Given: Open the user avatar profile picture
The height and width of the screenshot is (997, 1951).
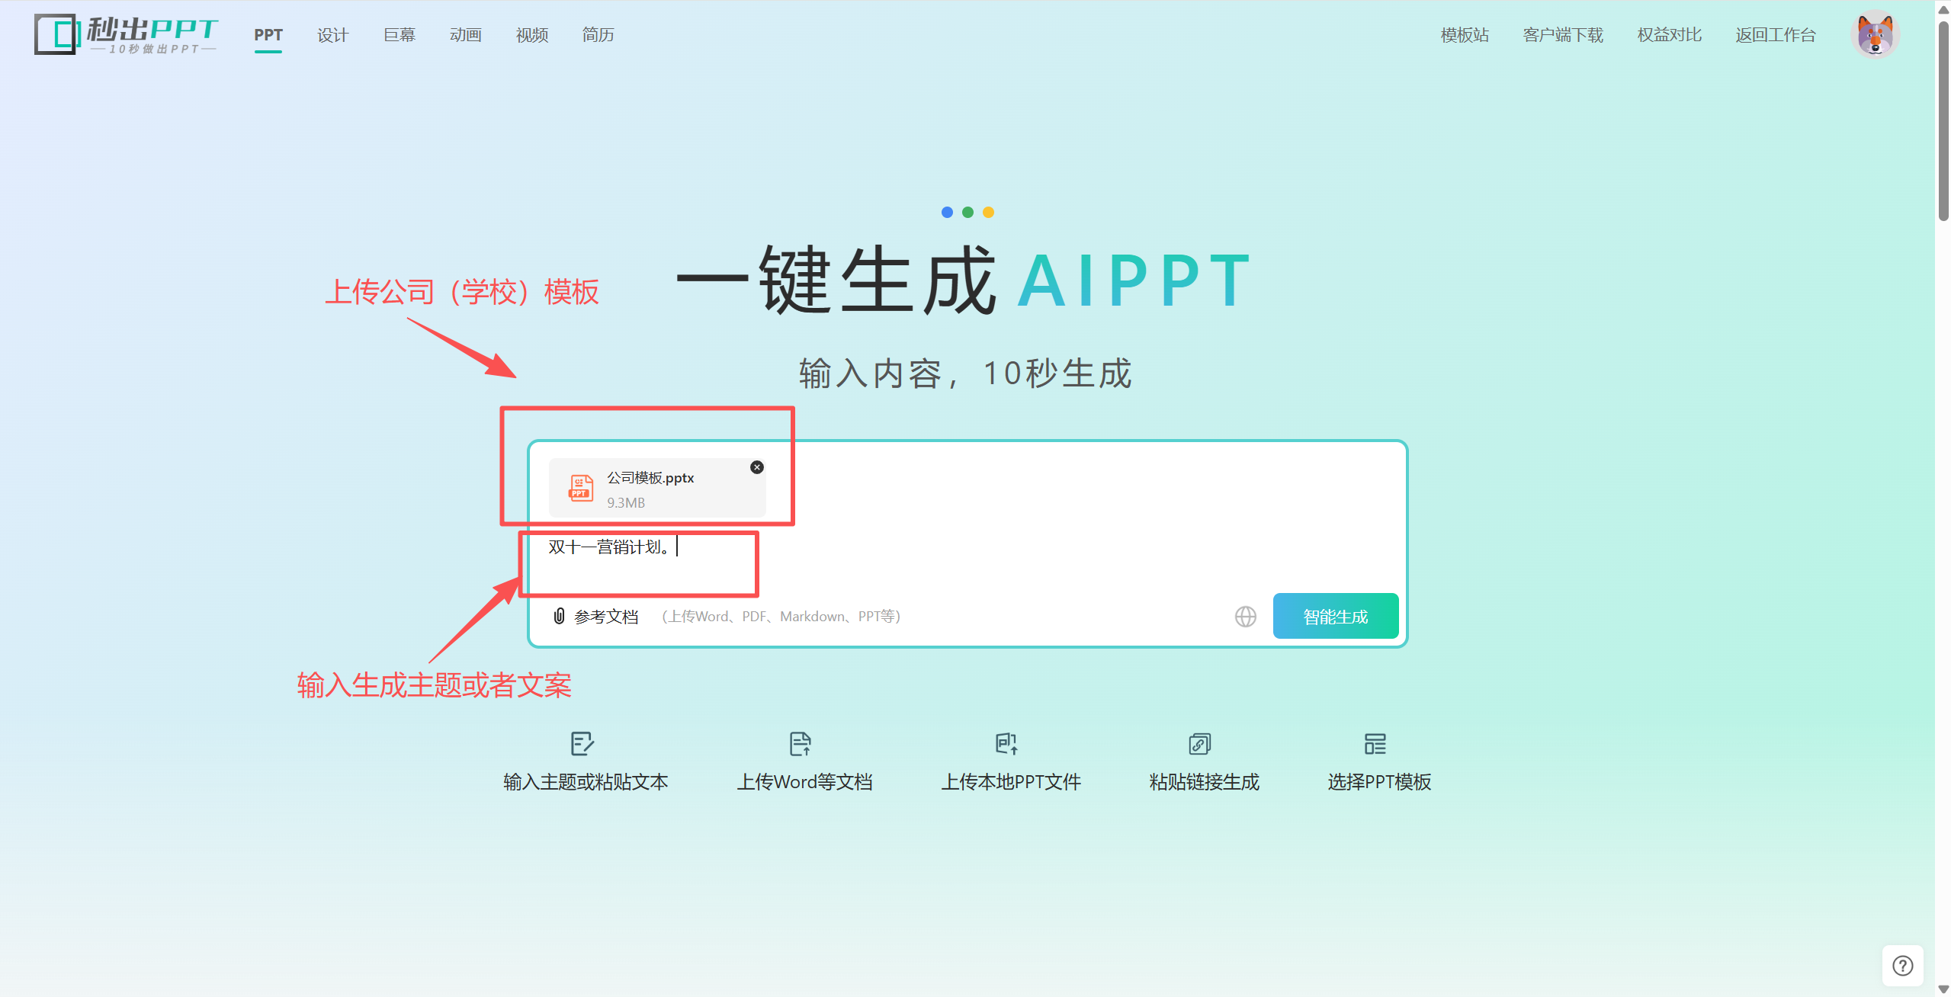Looking at the screenshot, I should (1875, 34).
